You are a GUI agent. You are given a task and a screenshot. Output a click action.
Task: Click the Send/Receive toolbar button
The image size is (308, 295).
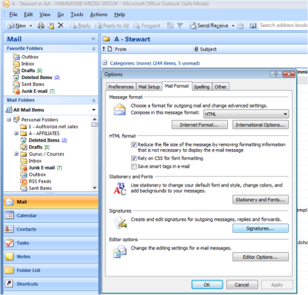coord(209,25)
